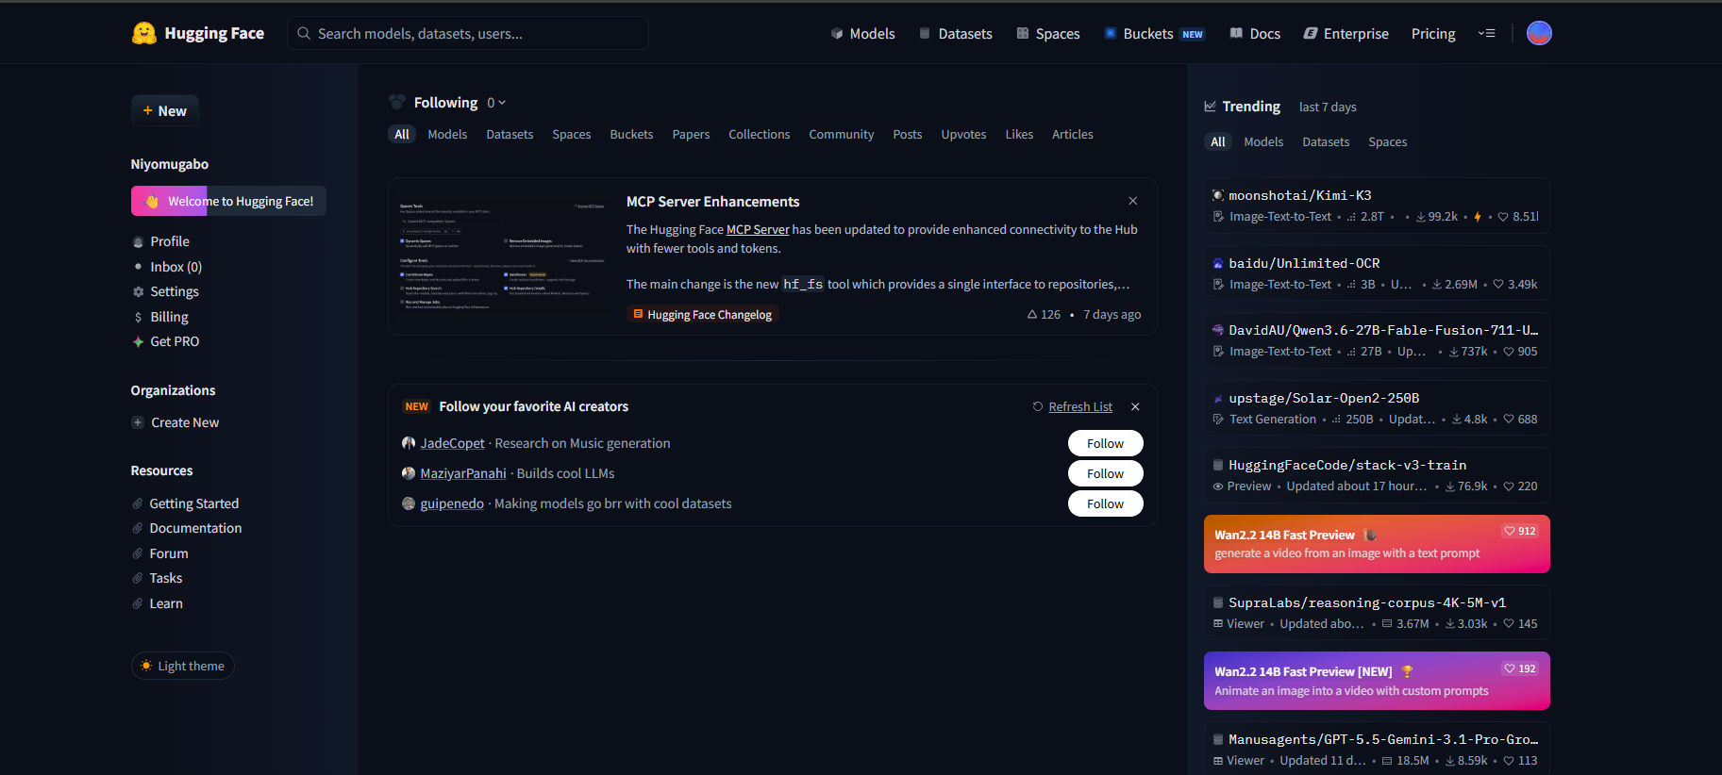Click the MaziyarPanahi avatar icon

[x=409, y=473]
